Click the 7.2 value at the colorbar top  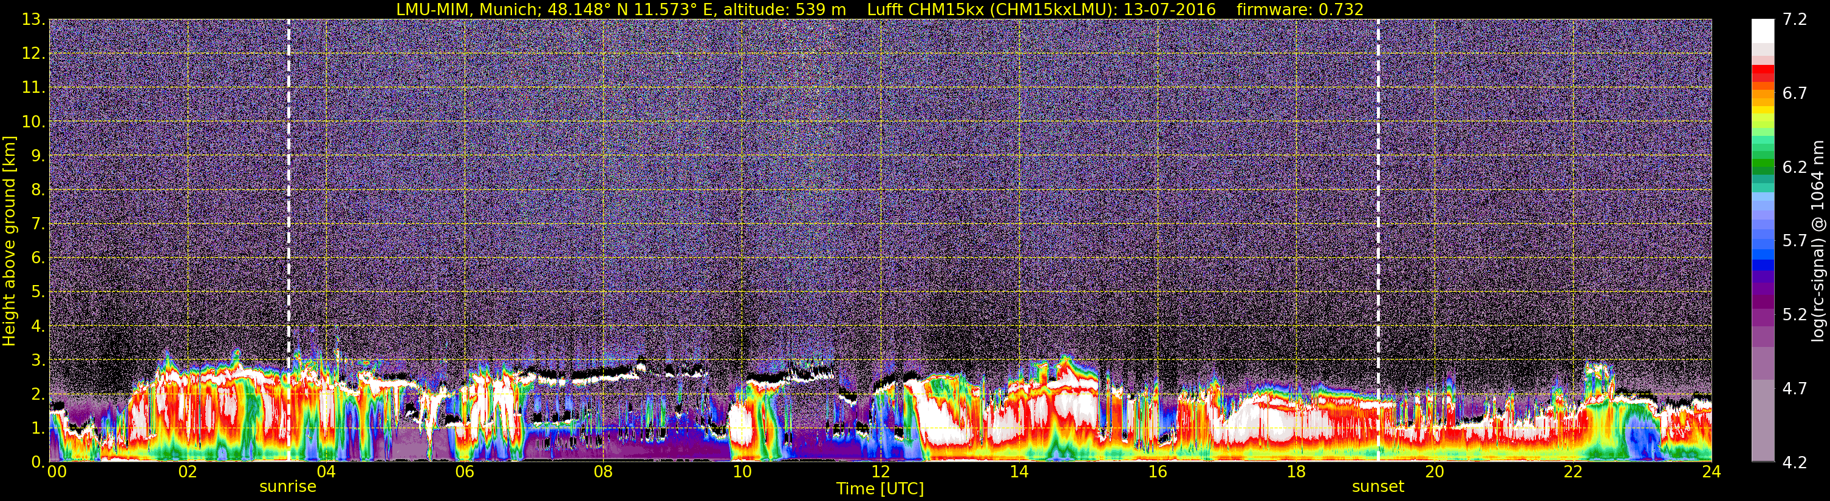coord(1795,20)
